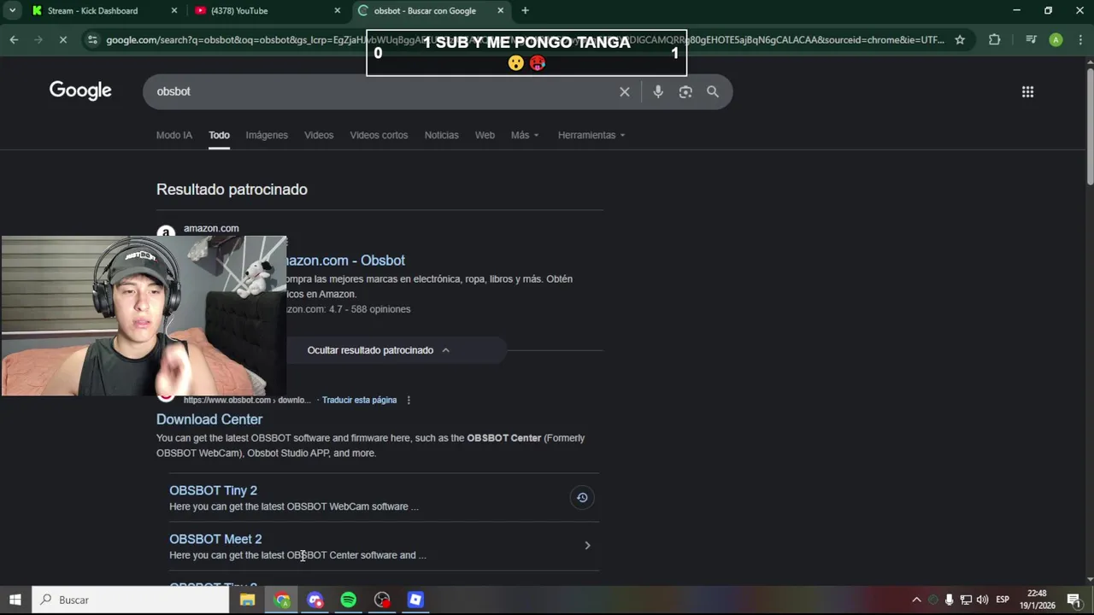
Task: Stop loading the page
Action: click(65, 39)
